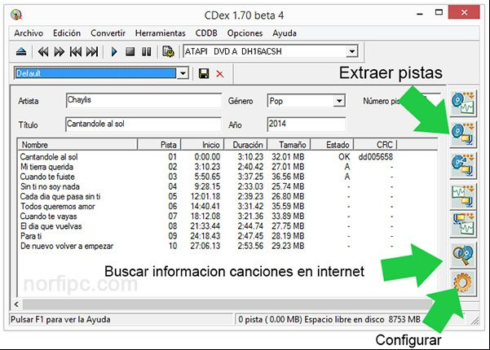
Task: Extract CD tracks to WAV icon
Action: (x=463, y=103)
